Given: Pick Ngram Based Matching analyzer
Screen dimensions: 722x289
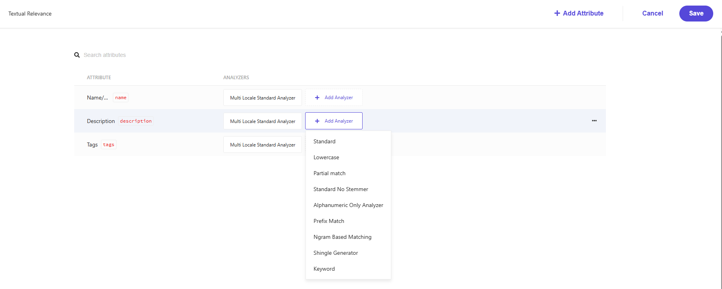Looking at the screenshot, I should (x=342, y=237).
